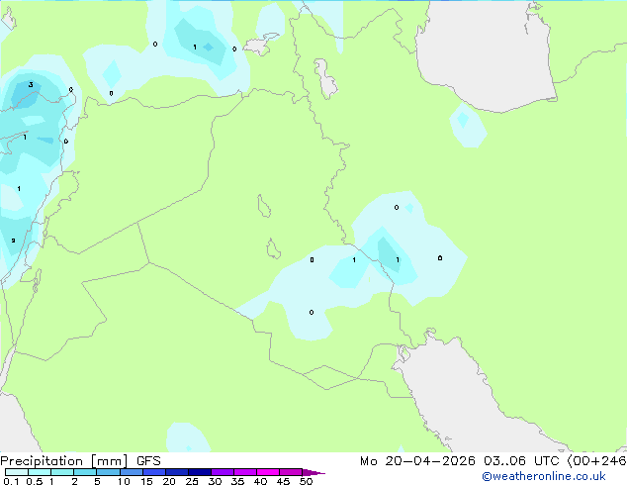Click the '25' legend scale label

point(192,481)
